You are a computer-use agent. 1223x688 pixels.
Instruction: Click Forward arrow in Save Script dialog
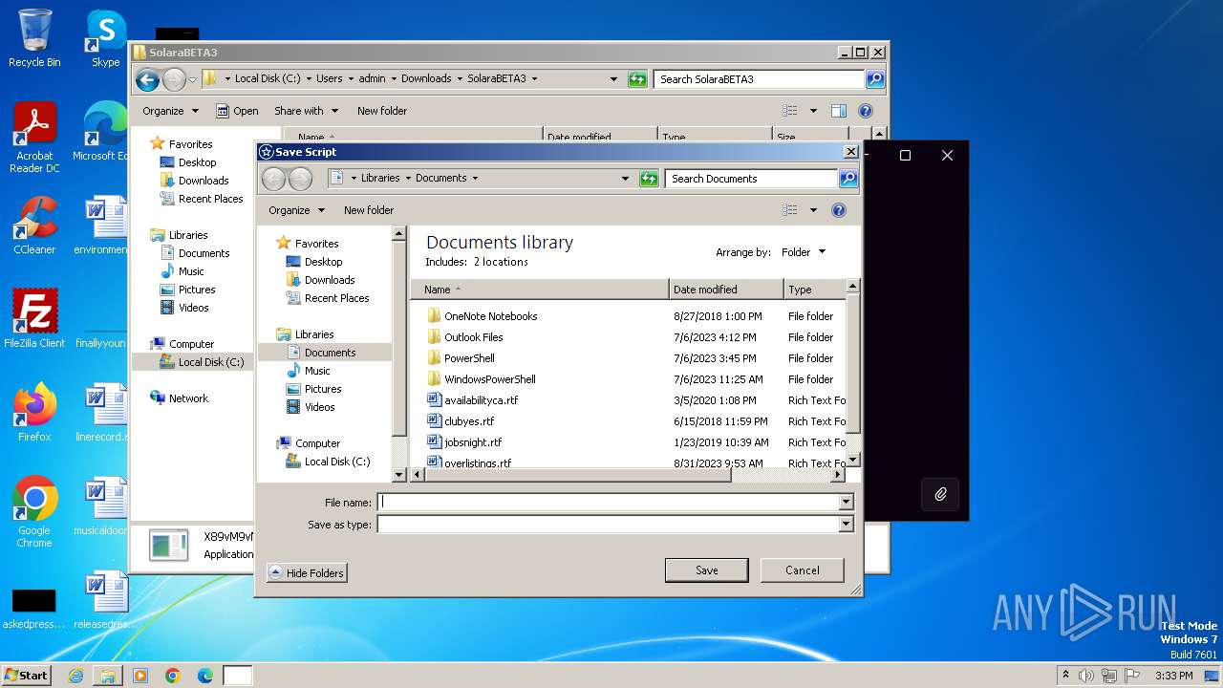(300, 179)
